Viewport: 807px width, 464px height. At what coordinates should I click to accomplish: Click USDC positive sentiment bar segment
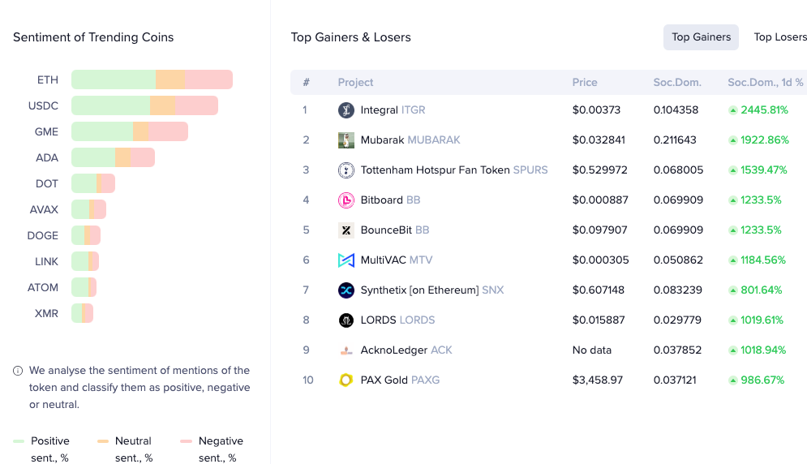pos(110,105)
